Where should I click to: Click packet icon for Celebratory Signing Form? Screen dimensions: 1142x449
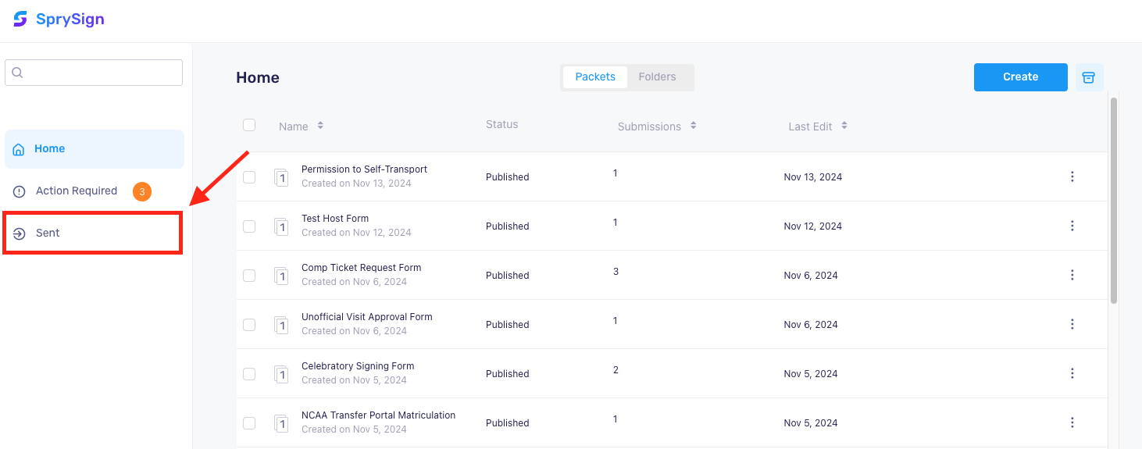281,374
